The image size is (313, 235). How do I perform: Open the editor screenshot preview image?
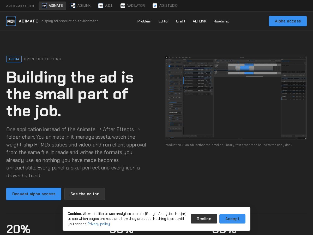[236, 98]
